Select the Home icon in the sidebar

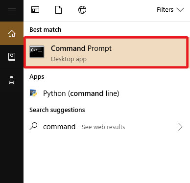(12, 33)
